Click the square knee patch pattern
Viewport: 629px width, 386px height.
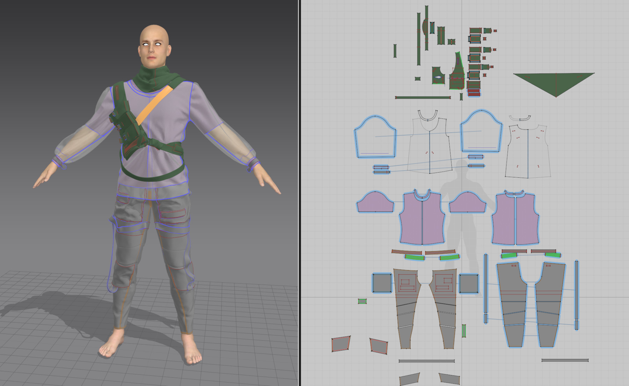coord(382,283)
